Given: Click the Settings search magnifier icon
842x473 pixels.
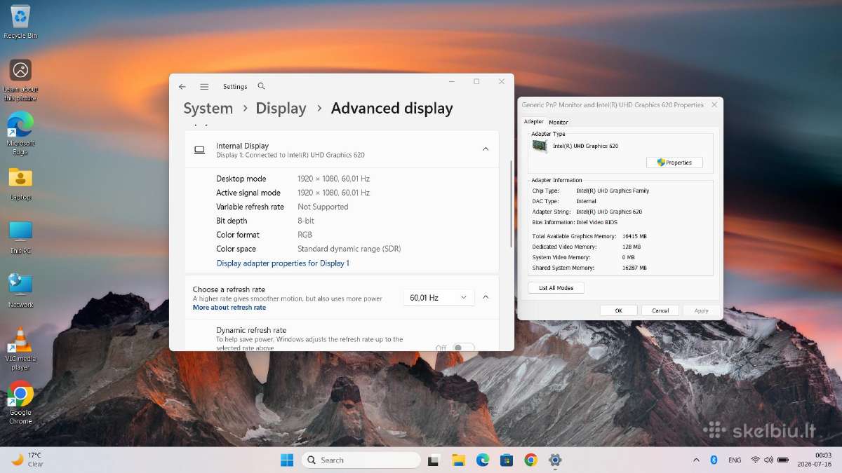Looking at the screenshot, I should click(261, 86).
